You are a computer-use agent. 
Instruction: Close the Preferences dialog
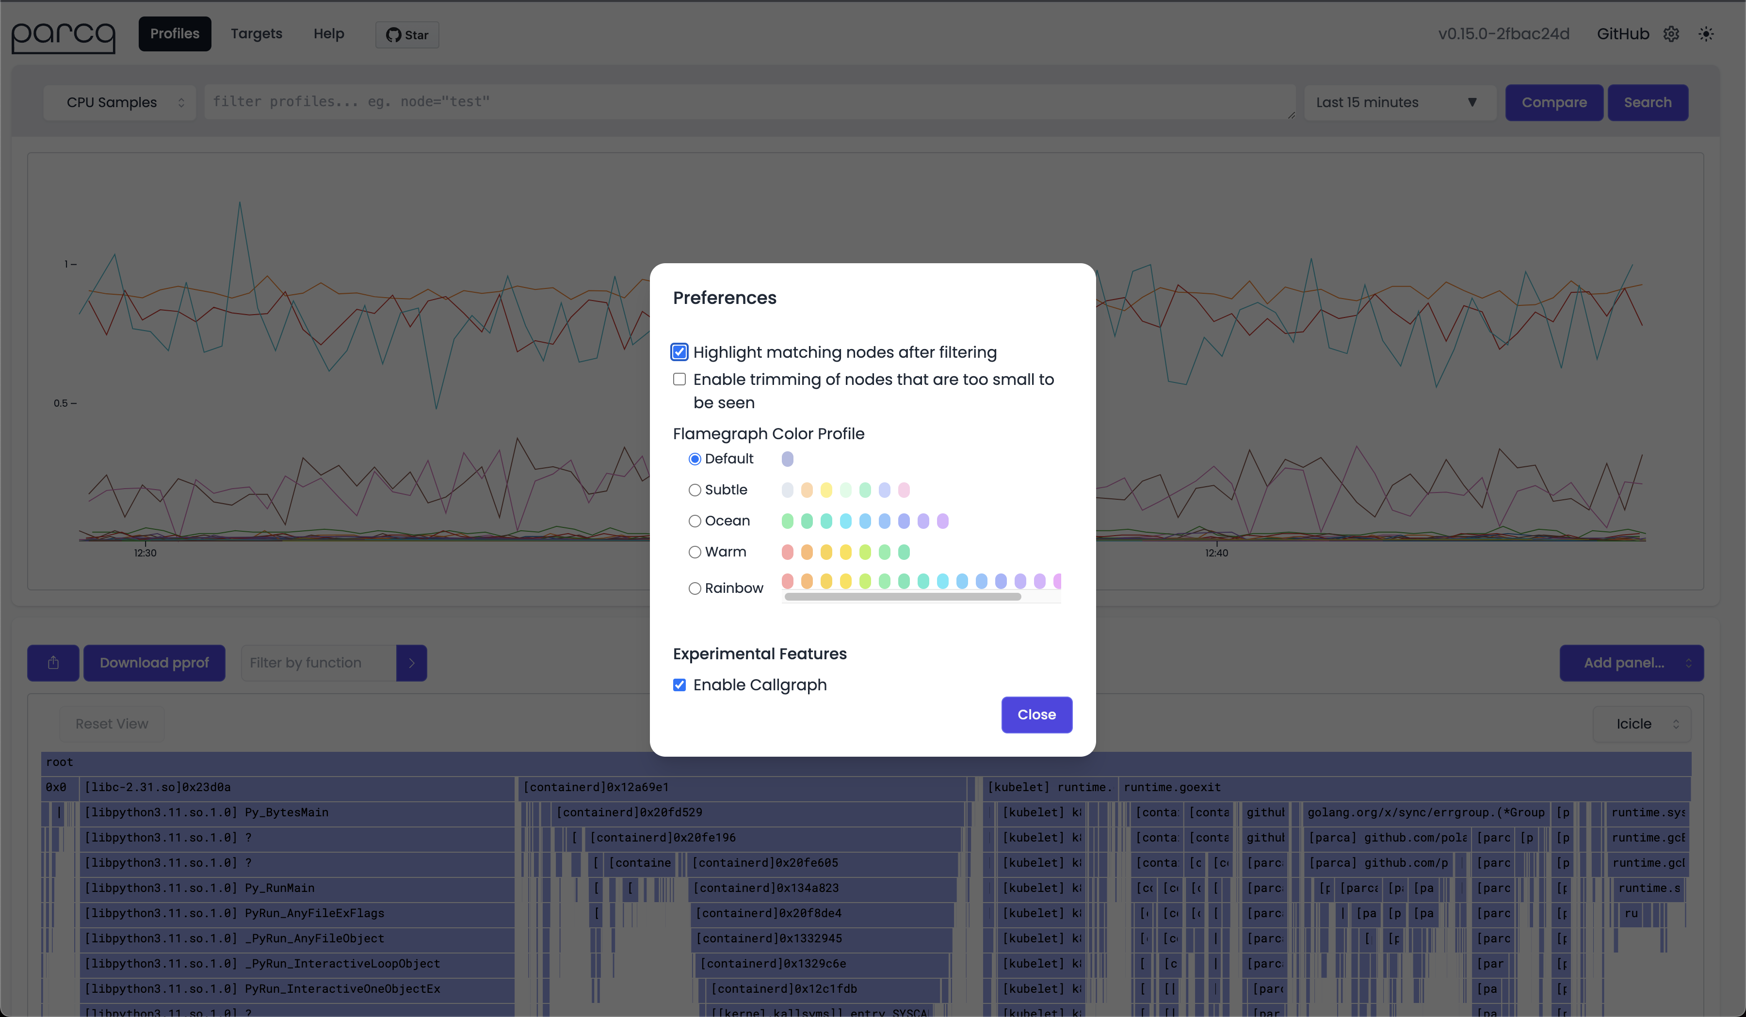(1036, 715)
